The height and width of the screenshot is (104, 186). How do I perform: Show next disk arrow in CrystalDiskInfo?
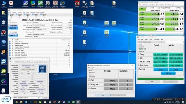71,20
